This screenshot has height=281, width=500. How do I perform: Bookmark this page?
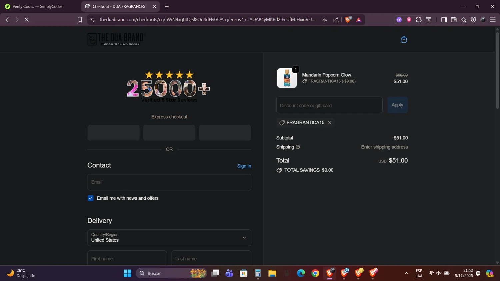[x=80, y=20]
